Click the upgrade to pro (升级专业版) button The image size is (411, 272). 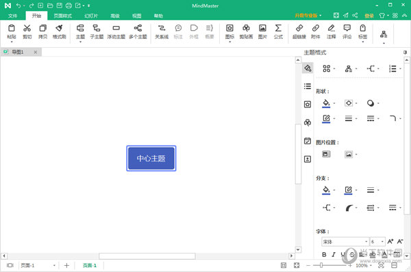[x=308, y=16]
